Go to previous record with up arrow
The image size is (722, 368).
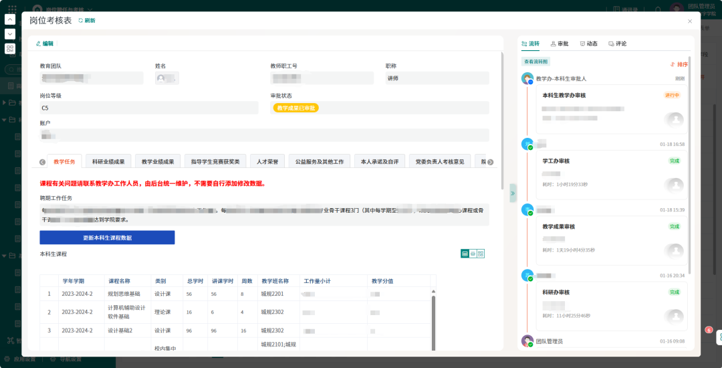(x=9, y=19)
